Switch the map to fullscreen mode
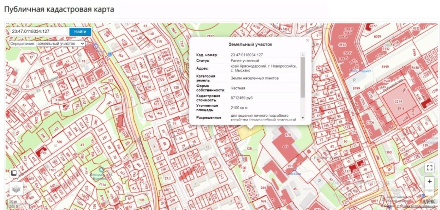The width and height of the screenshot is (440, 210). [429, 167]
